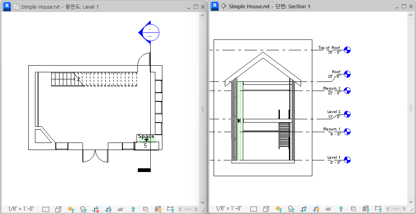Screen dimensions: 416x214
Task: Show crop region in Level 1 plan window
Action: point(108,209)
